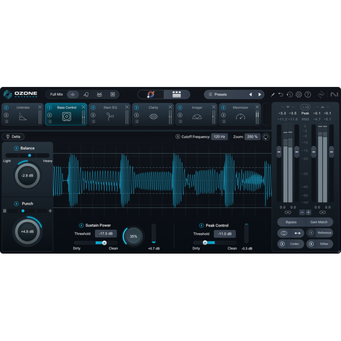This screenshot has height=341, width=341.
Task: Open the Maximizer module
Action: (x=240, y=107)
